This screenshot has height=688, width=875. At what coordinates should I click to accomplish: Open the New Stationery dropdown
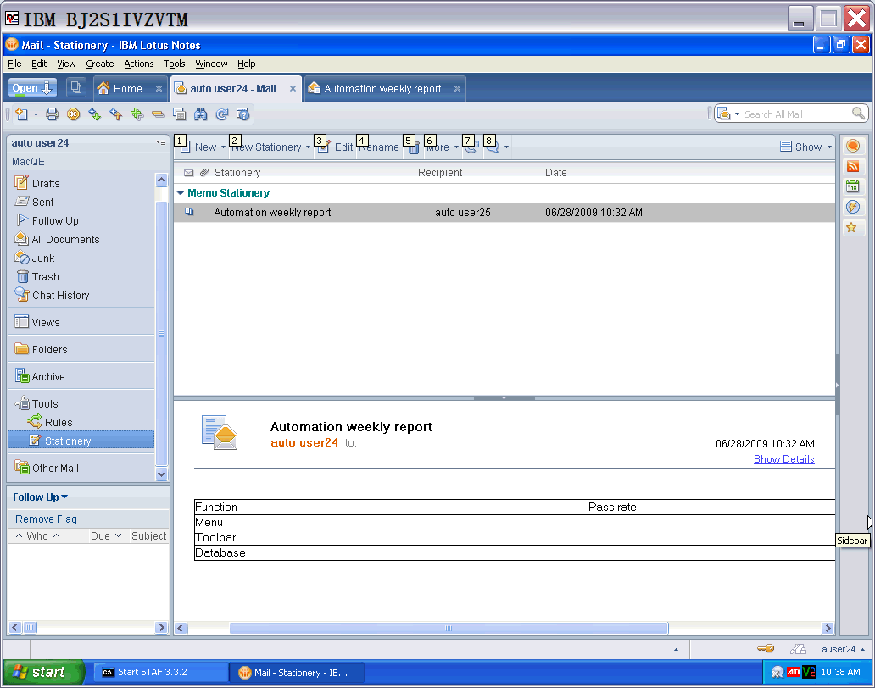click(x=305, y=147)
